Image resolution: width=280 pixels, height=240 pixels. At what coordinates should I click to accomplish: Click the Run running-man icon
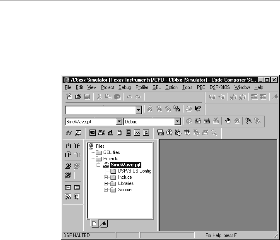click(x=68, y=167)
